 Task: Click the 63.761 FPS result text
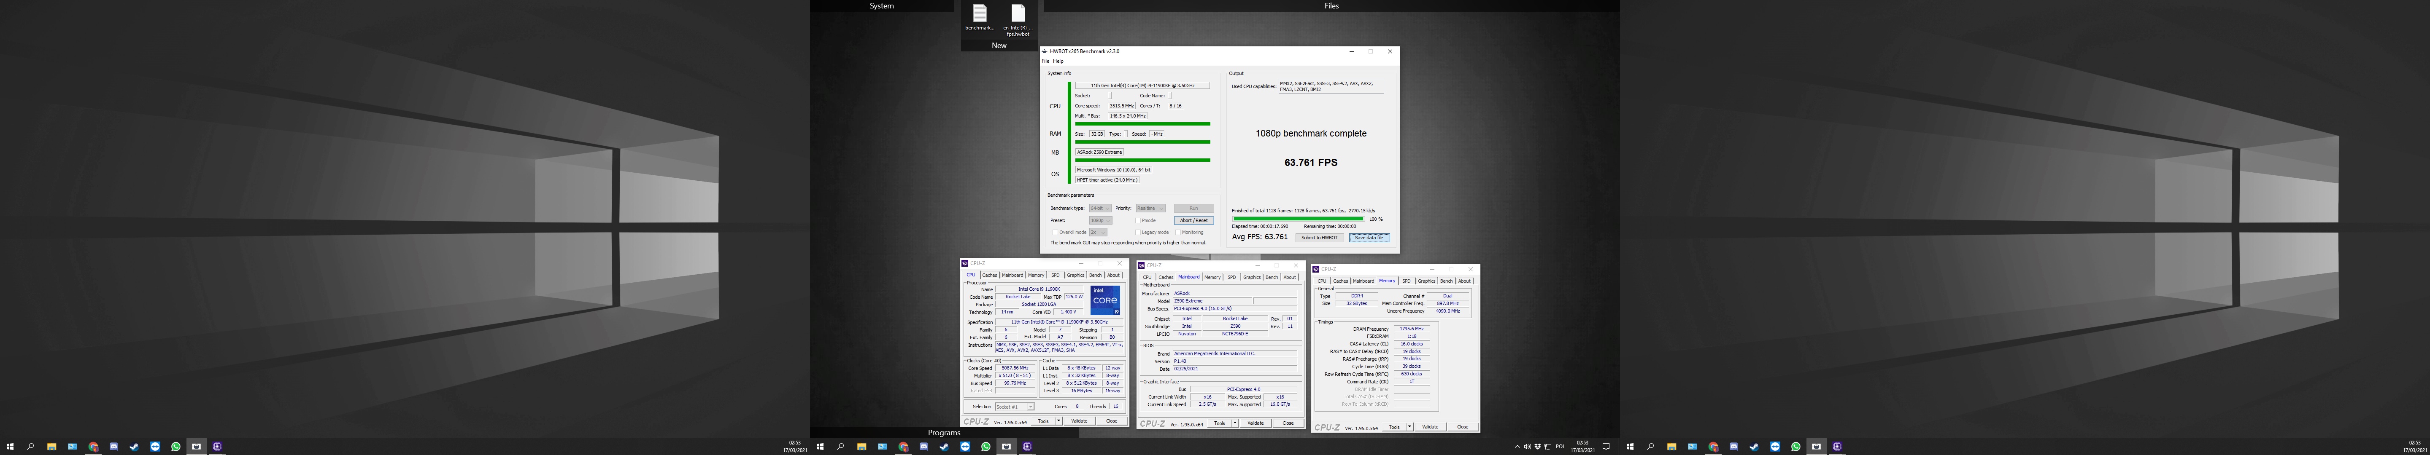(x=1310, y=163)
